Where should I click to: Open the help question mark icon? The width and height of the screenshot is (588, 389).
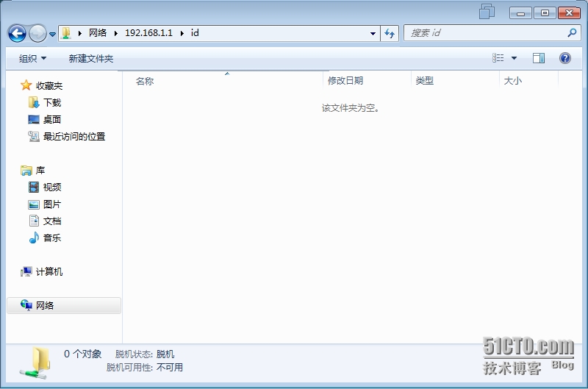click(565, 58)
